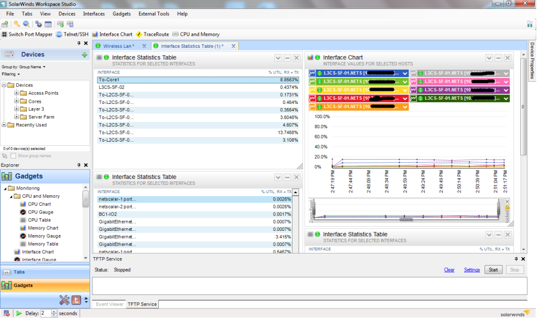Click chart icon on the yellow legend entry

point(313,90)
